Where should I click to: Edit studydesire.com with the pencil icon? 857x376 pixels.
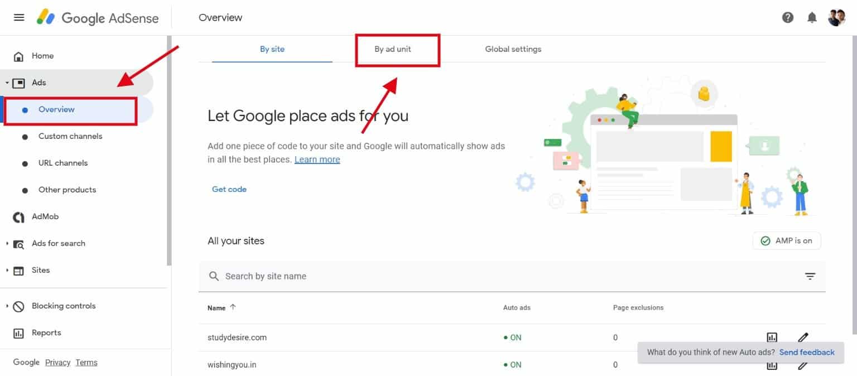tap(803, 338)
